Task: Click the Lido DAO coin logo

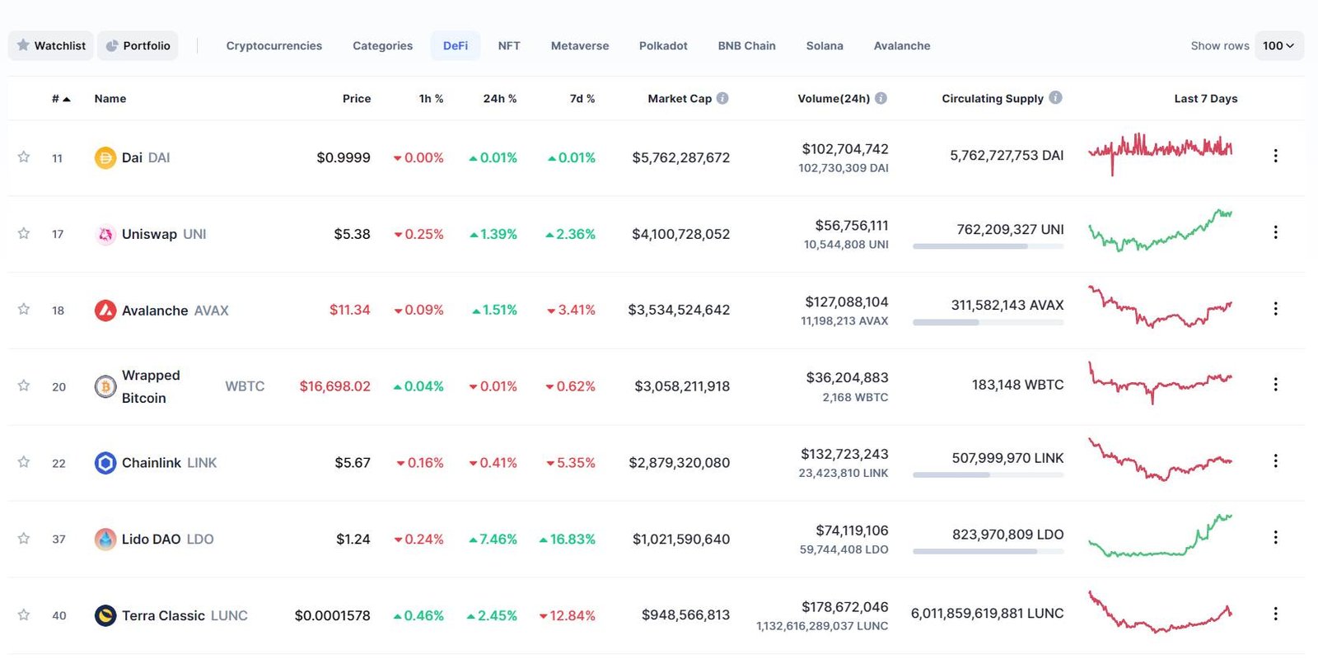Action: pyautogui.click(x=105, y=539)
